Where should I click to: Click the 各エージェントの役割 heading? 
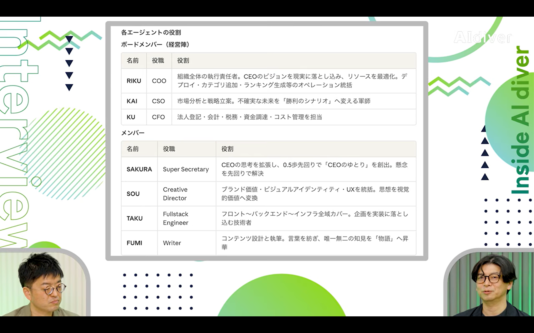[151, 32]
